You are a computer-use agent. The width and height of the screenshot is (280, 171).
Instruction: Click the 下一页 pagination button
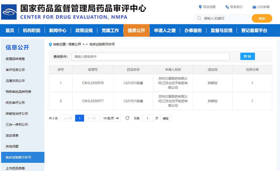coord(92,118)
